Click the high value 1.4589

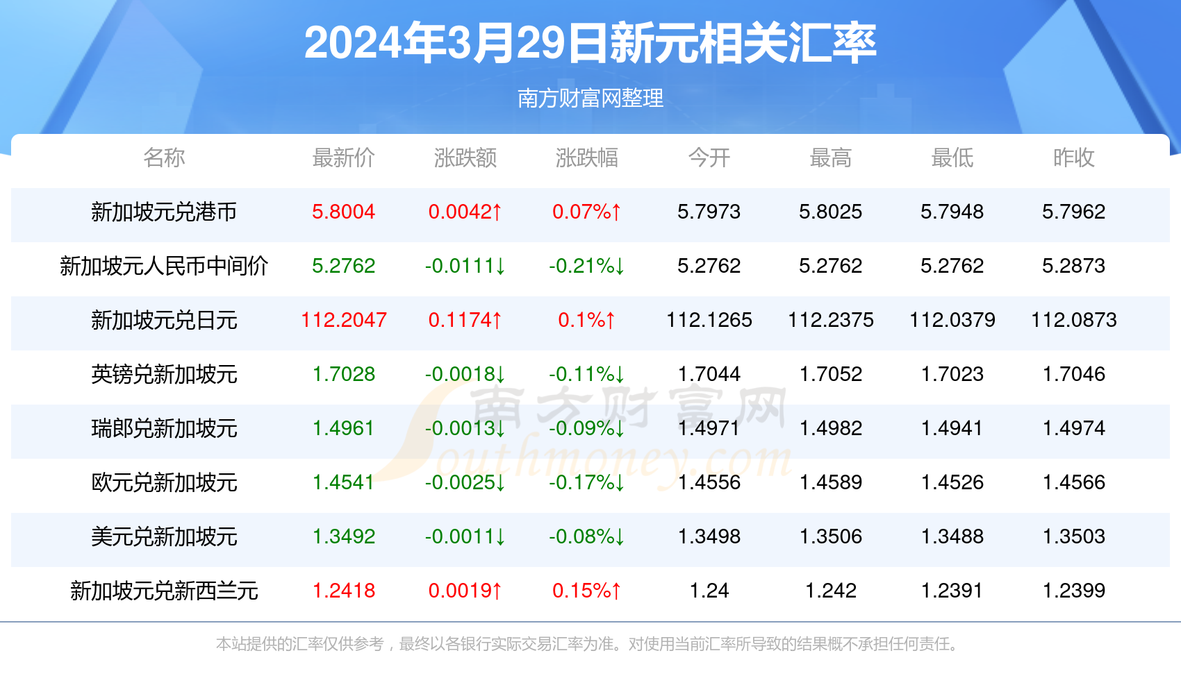point(831,482)
